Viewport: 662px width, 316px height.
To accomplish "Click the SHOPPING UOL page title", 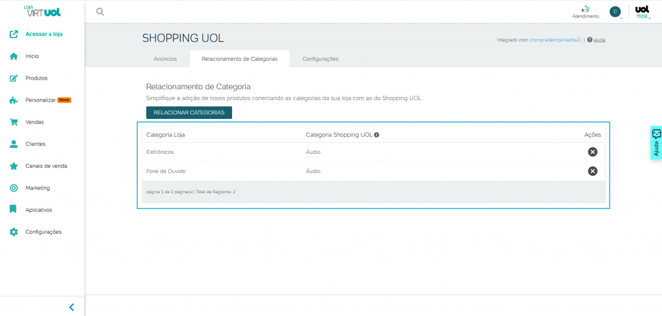I will pos(183,38).
